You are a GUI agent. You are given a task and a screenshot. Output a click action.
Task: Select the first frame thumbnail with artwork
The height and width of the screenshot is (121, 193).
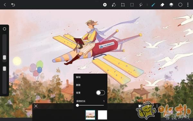coord(90,115)
